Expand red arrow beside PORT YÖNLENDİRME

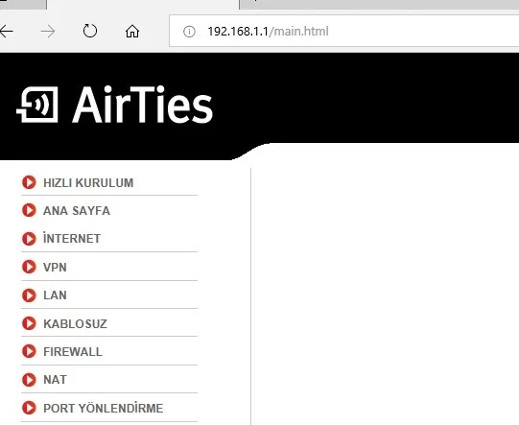pos(29,408)
